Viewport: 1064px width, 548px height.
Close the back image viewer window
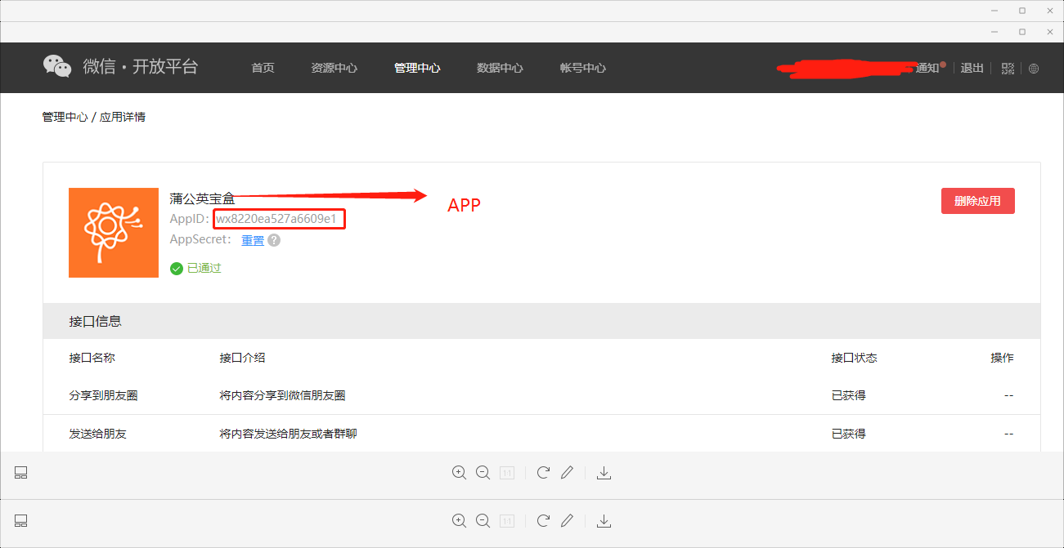[x=1048, y=11]
